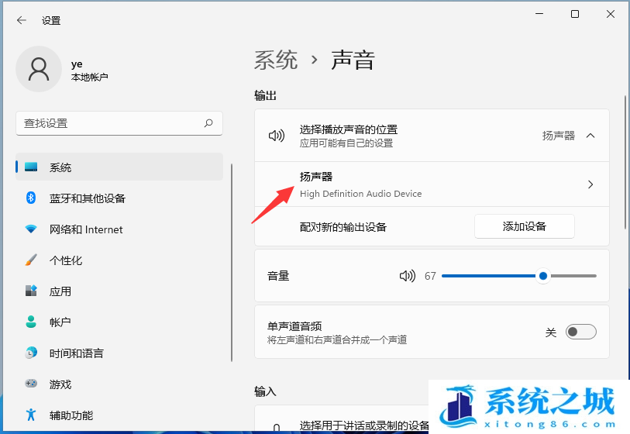Open 扬声器 device details chevron

click(x=590, y=184)
